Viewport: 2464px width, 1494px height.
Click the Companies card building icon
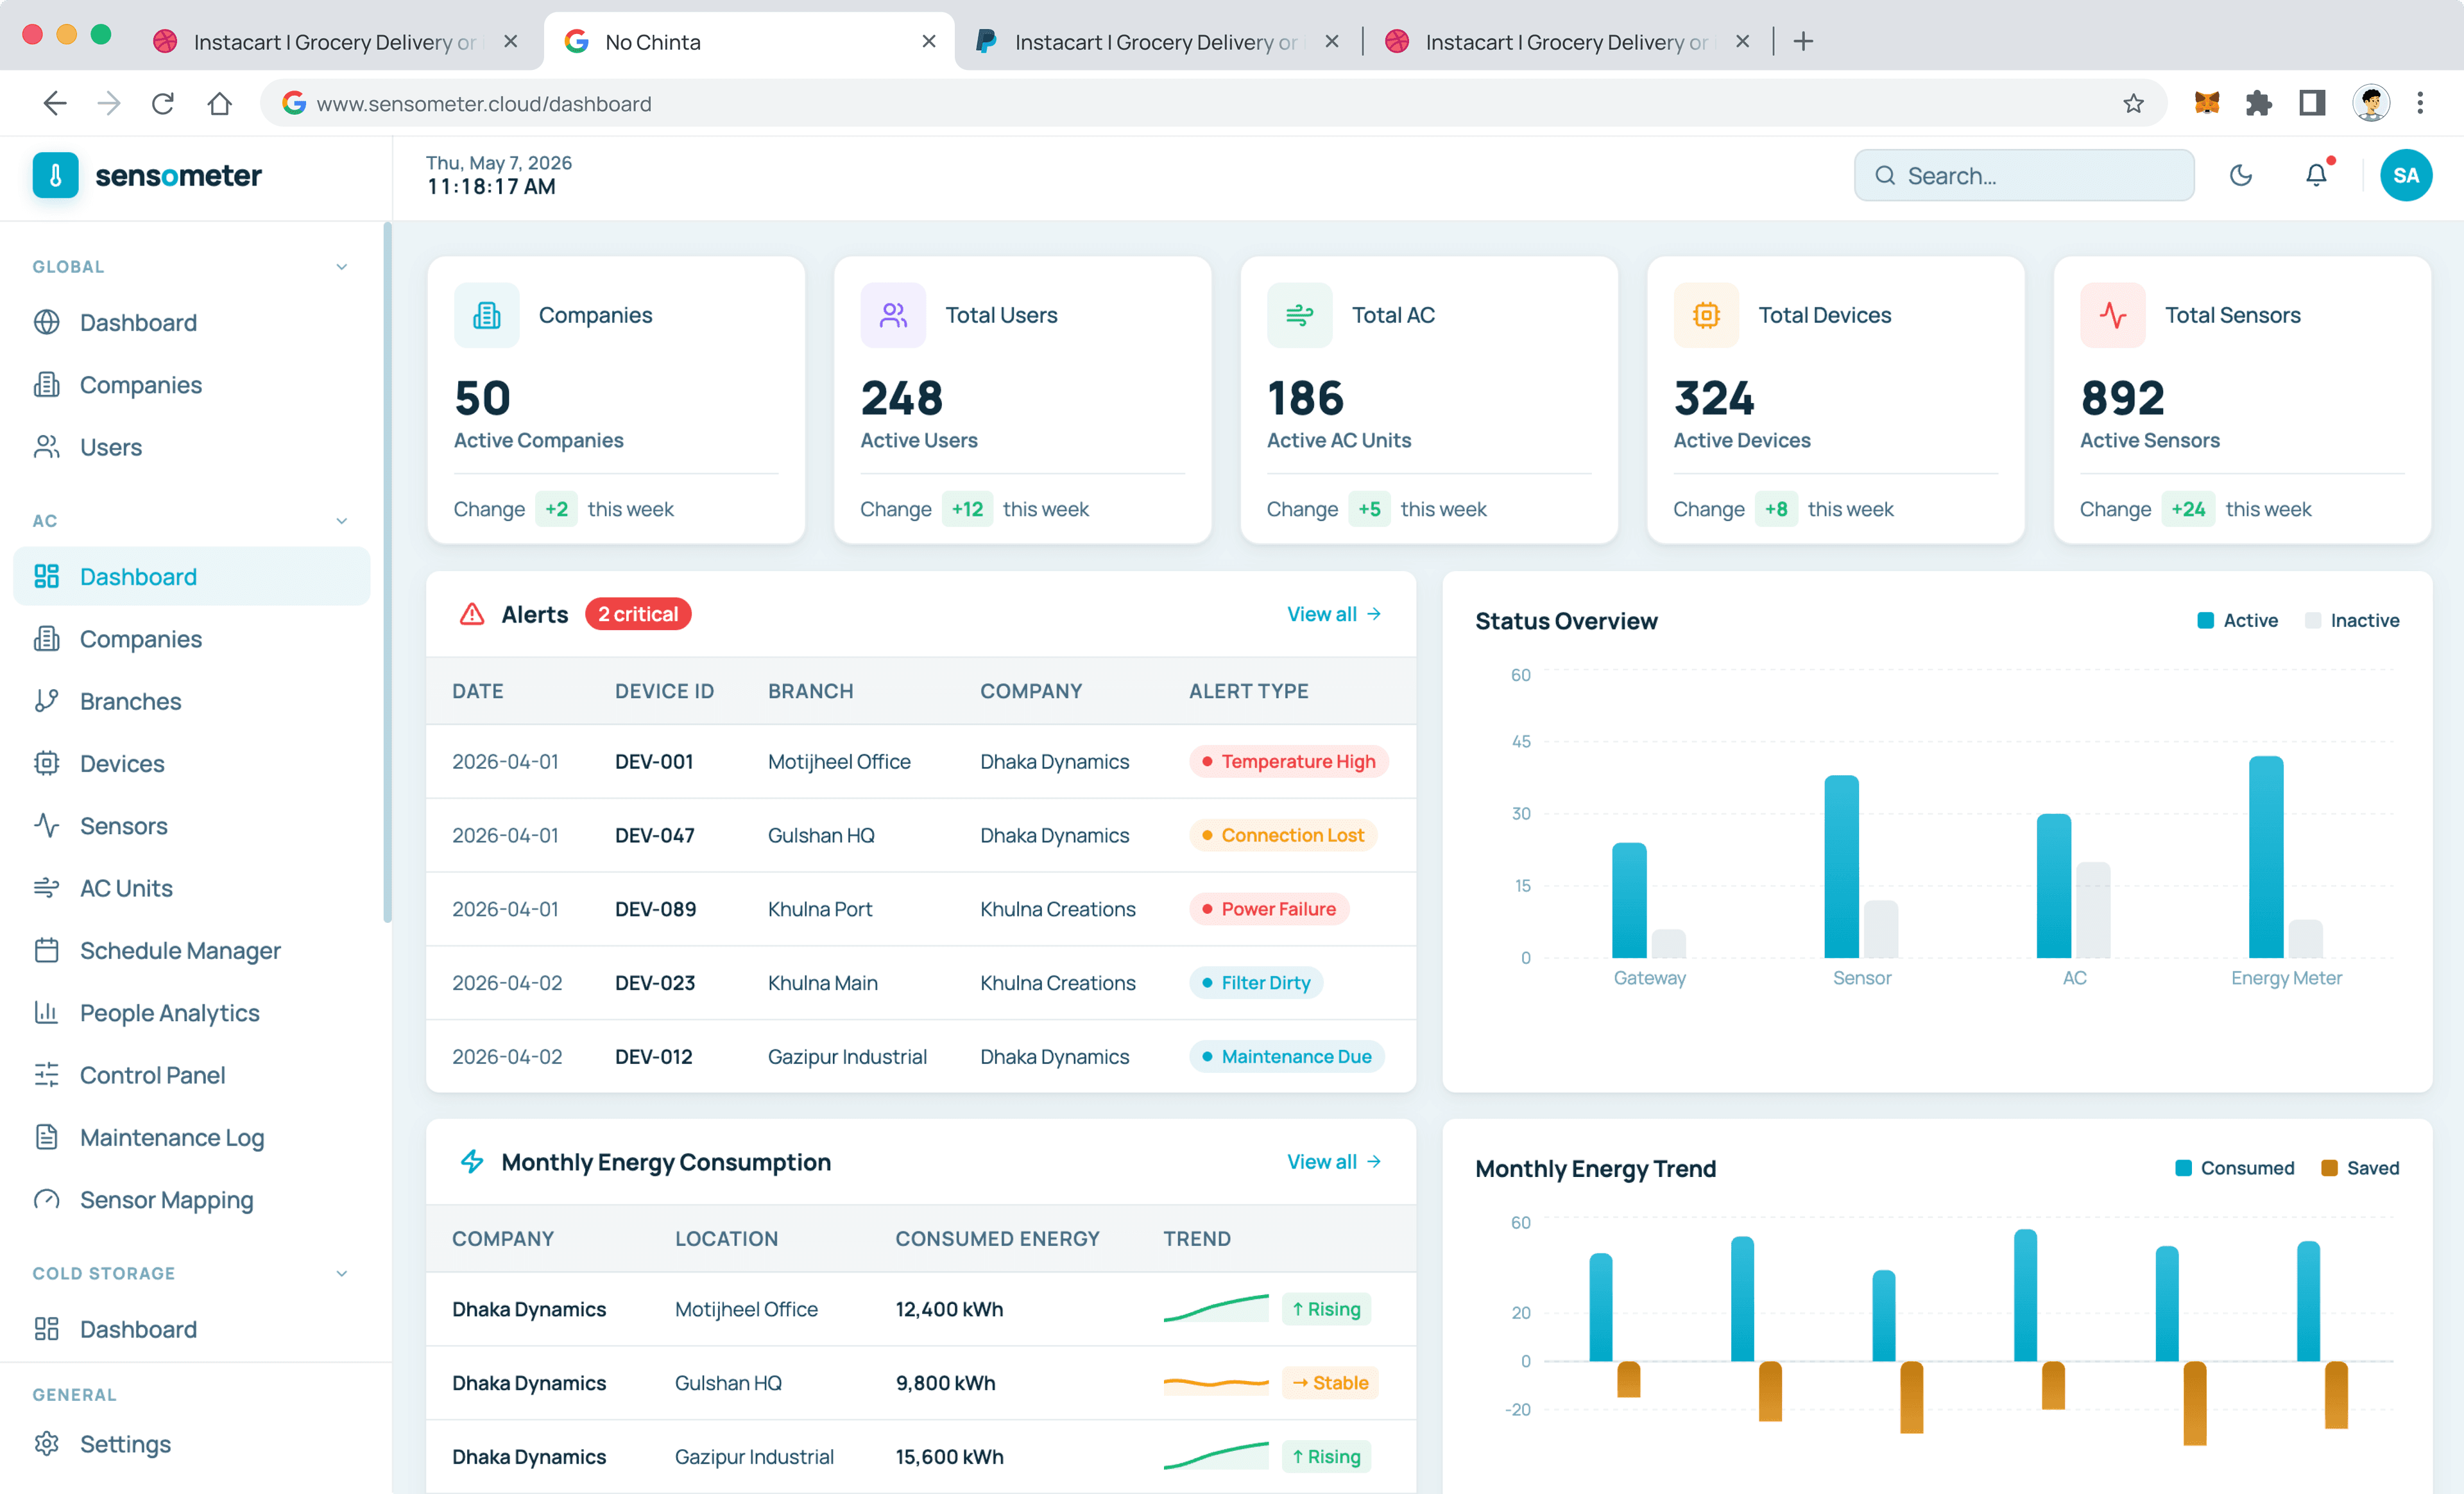pyautogui.click(x=487, y=315)
